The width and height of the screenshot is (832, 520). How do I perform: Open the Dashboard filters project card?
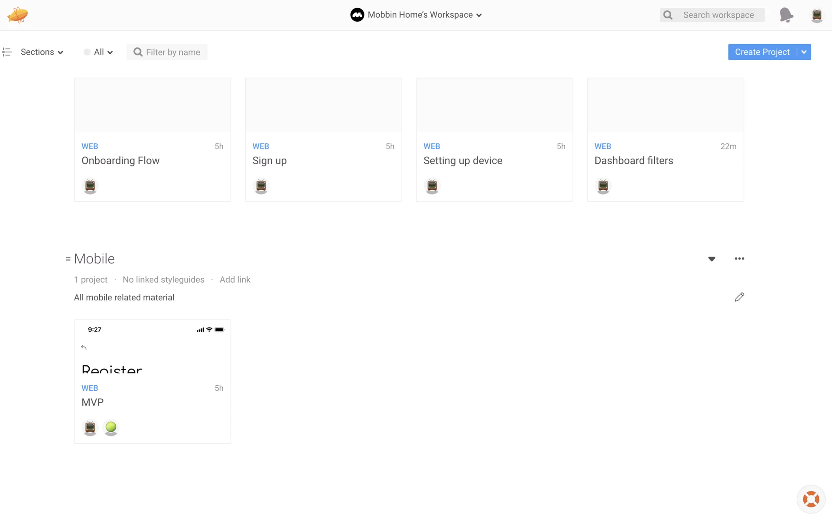665,140
